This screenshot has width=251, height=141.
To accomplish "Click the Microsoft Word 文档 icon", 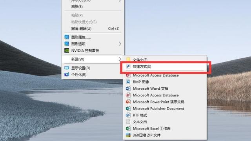I will click(x=128, y=89).
